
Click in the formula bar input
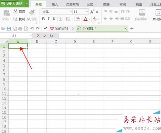click(110, 35)
